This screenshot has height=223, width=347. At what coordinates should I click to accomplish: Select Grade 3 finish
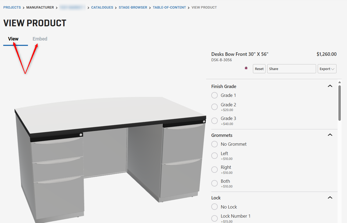pyautogui.click(x=214, y=120)
